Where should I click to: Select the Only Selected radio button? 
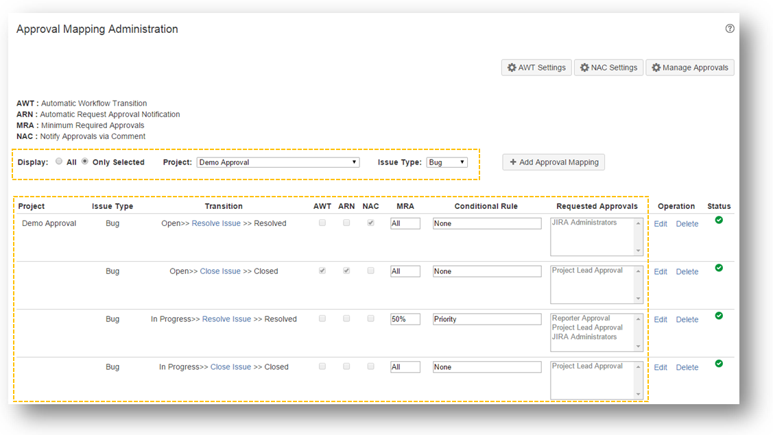[x=85, y=162]
